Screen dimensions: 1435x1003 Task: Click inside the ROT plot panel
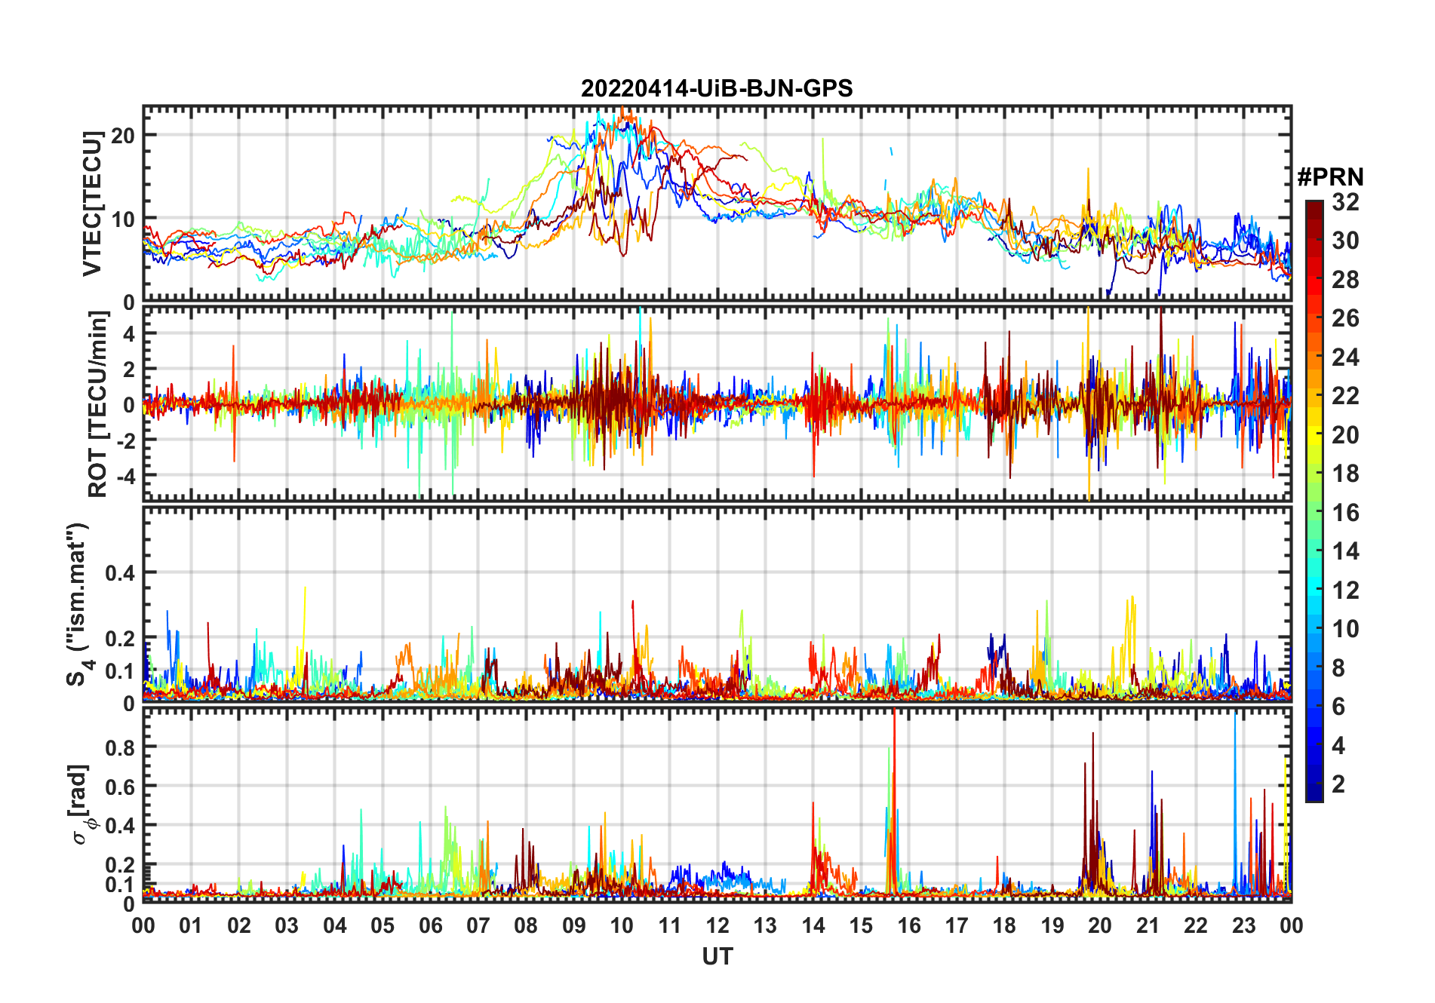tap(717, 404)
